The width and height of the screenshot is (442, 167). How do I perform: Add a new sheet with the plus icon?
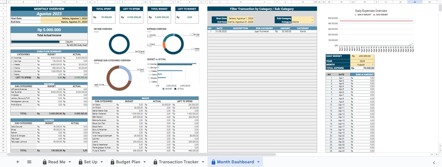(17, 162)
